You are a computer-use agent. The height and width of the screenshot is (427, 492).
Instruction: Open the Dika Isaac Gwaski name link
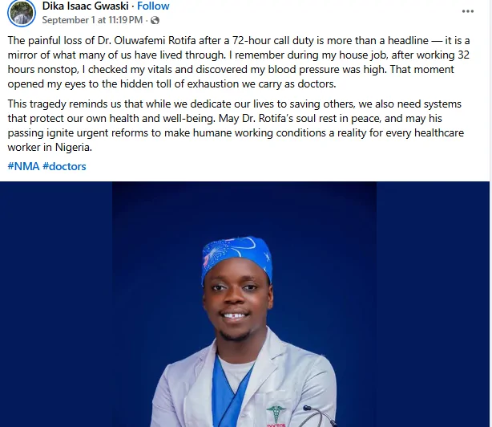coord(86,6)
